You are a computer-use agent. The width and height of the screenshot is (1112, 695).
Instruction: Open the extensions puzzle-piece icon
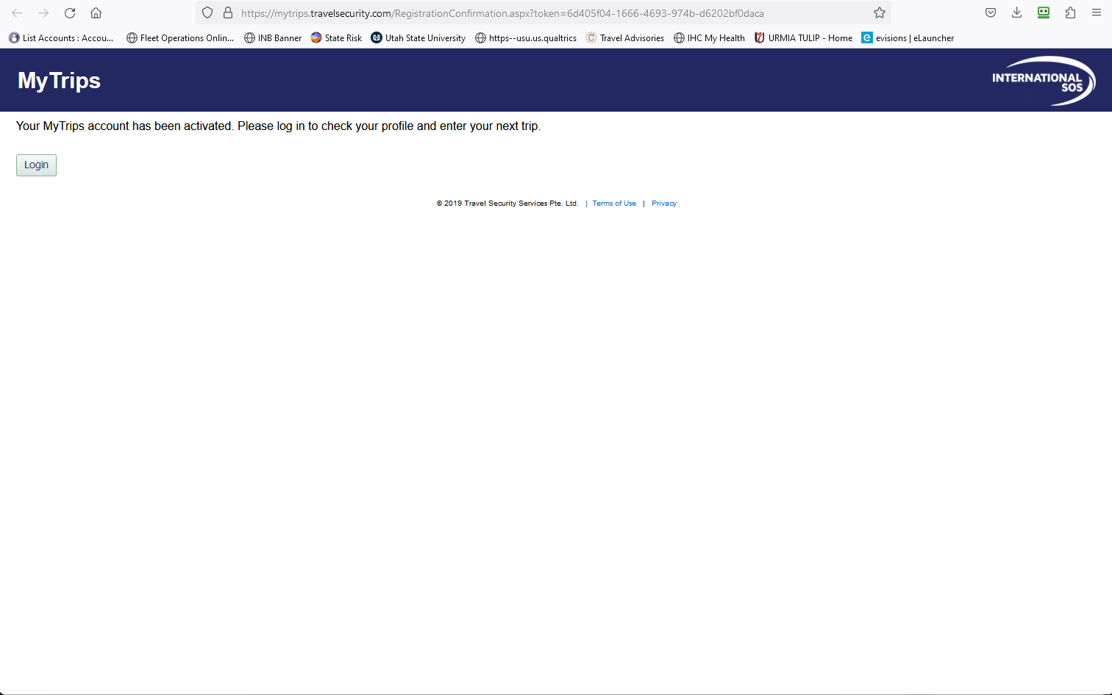(1070, 12)
